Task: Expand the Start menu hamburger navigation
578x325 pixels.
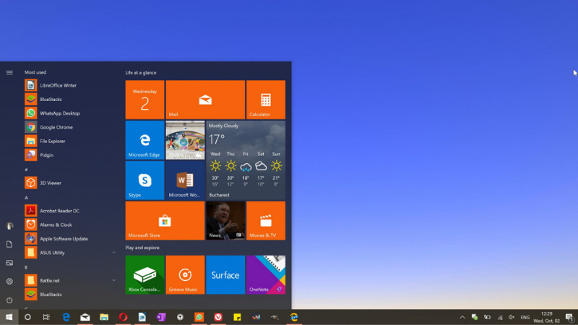Action: tap(9, 73)
